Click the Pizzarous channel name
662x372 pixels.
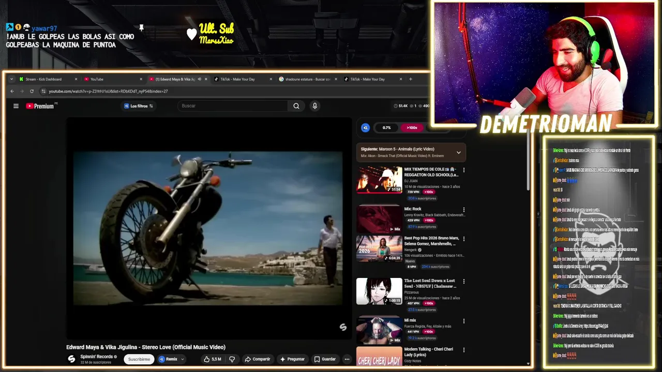tap(412, 292)
